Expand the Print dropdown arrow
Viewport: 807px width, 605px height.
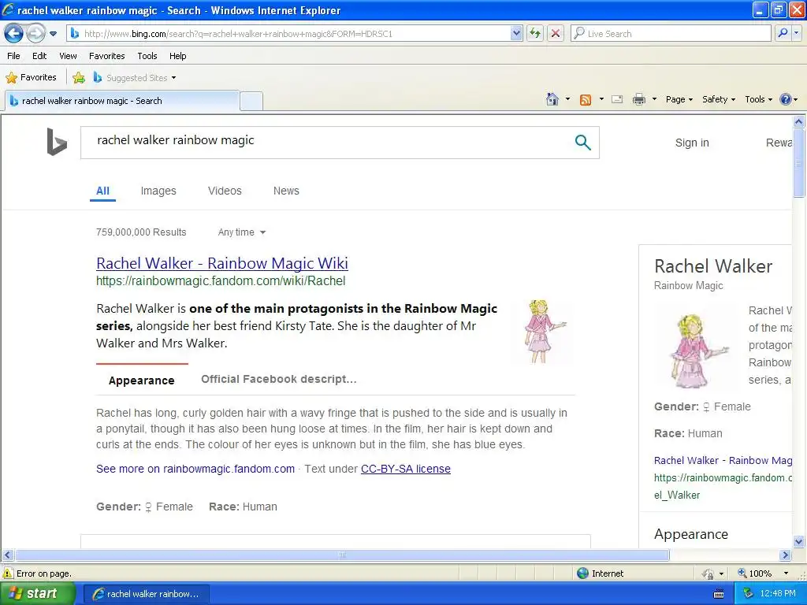coord(654,99)
